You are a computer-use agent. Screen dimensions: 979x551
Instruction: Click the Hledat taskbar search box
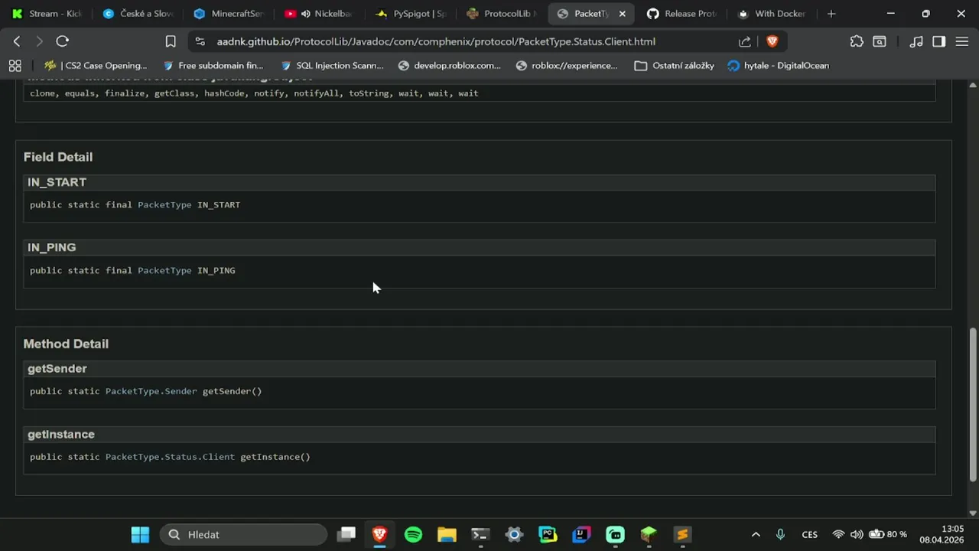pyautogui.click(x=243, y=534)
